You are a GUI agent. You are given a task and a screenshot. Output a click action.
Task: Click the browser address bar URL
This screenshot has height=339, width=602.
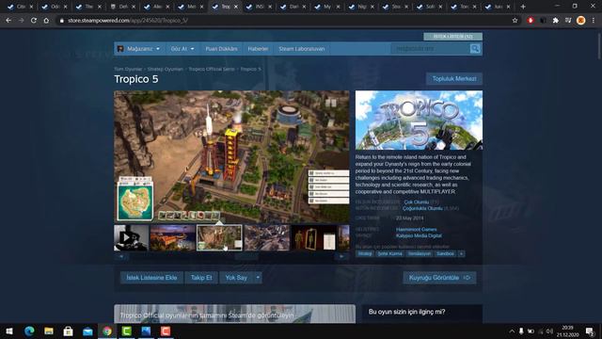click(x=128, y=21)
